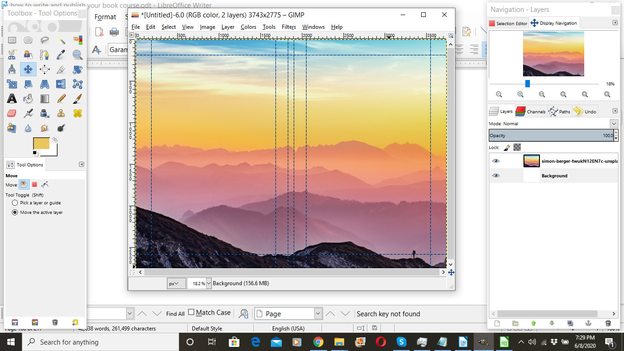The width and height of the screenshot is (624, 351).
Task: Select the Eraser tool
Action: [12, 113]
